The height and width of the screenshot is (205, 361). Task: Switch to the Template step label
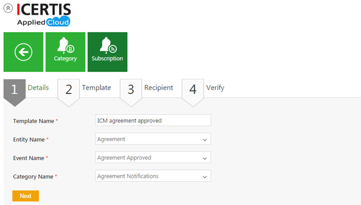(96, 88)
